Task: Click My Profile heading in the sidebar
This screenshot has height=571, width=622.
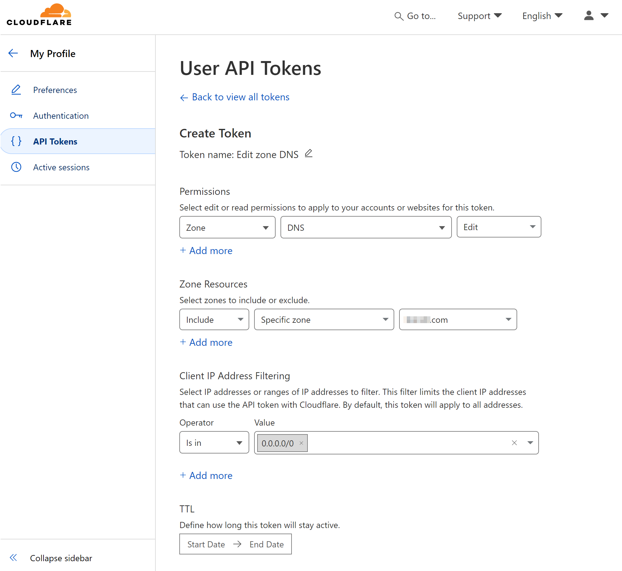Action: 53,53
